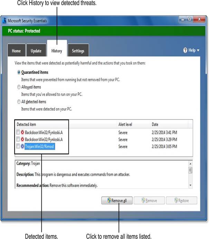209x239 pixels.
Task: Click the Help question mark icon
Action: 185,50
